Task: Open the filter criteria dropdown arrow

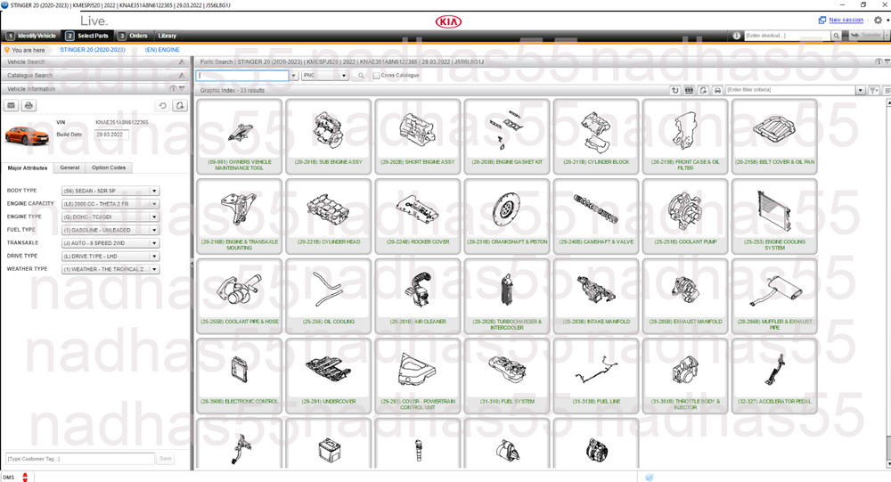Action: click(x=861, y=90)
